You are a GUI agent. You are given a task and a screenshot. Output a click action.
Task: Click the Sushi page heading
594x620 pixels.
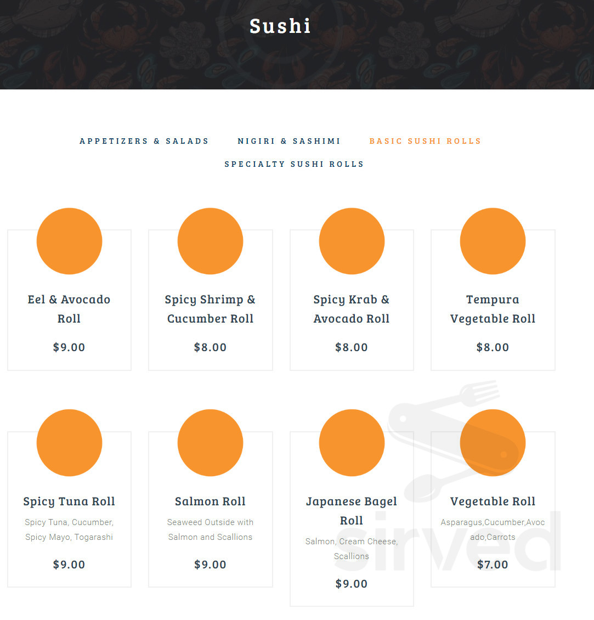tap(280, 25)
